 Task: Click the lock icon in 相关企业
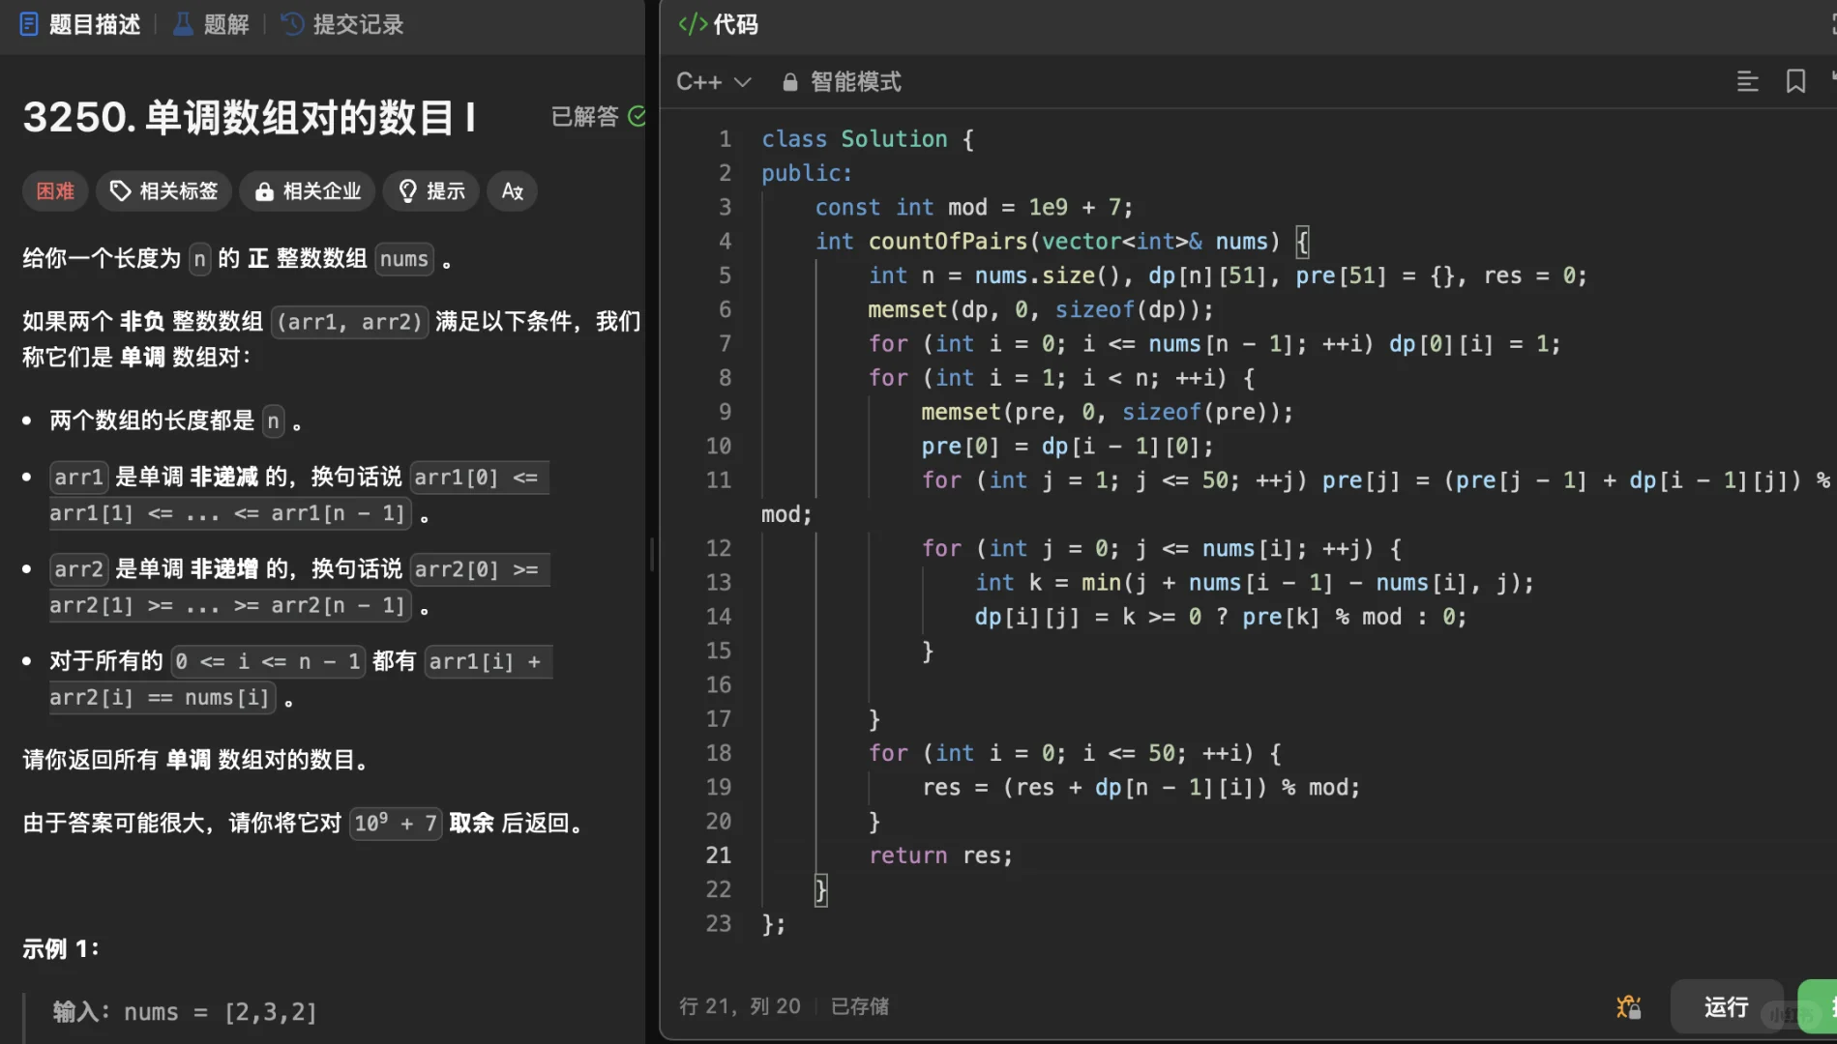pyautogui.click(x=263, y=192)
